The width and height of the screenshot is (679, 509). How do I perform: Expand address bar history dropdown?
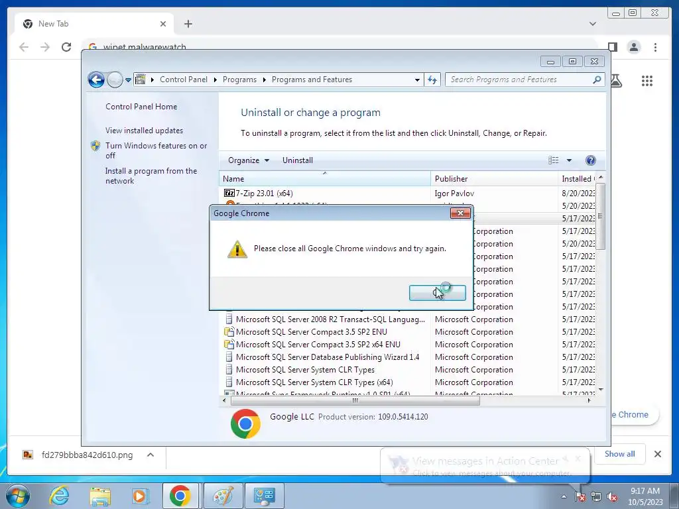[x=417, y=80]
